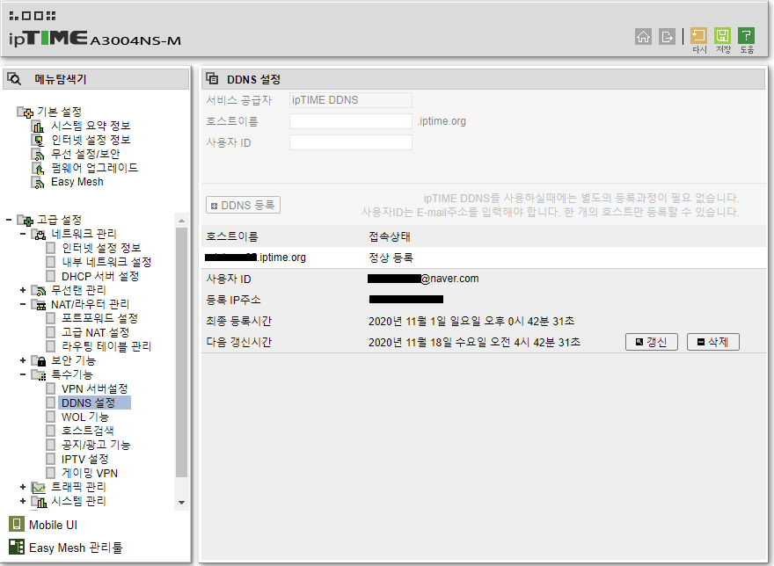Click the Easy Mesh tree icon
This screenshot has height=566, width=774.
point(38,183)
